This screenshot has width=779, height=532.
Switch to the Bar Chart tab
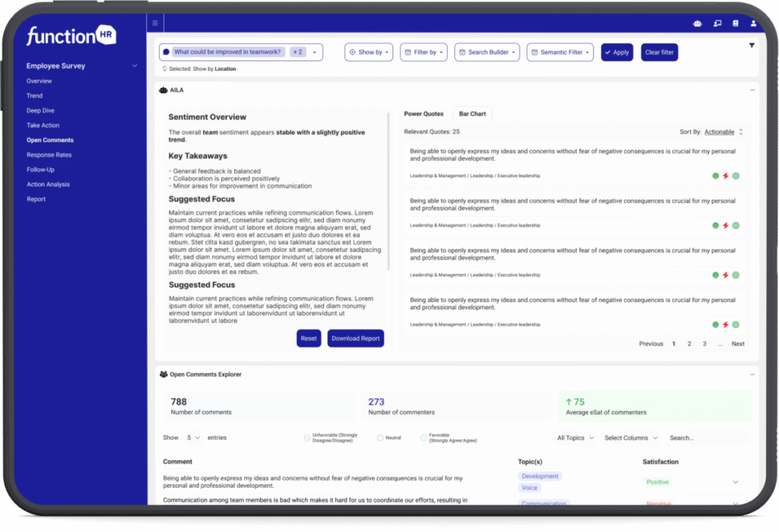pos(472,114)
